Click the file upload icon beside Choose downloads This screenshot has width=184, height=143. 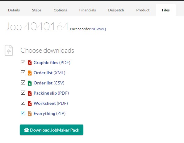point(9,50)
